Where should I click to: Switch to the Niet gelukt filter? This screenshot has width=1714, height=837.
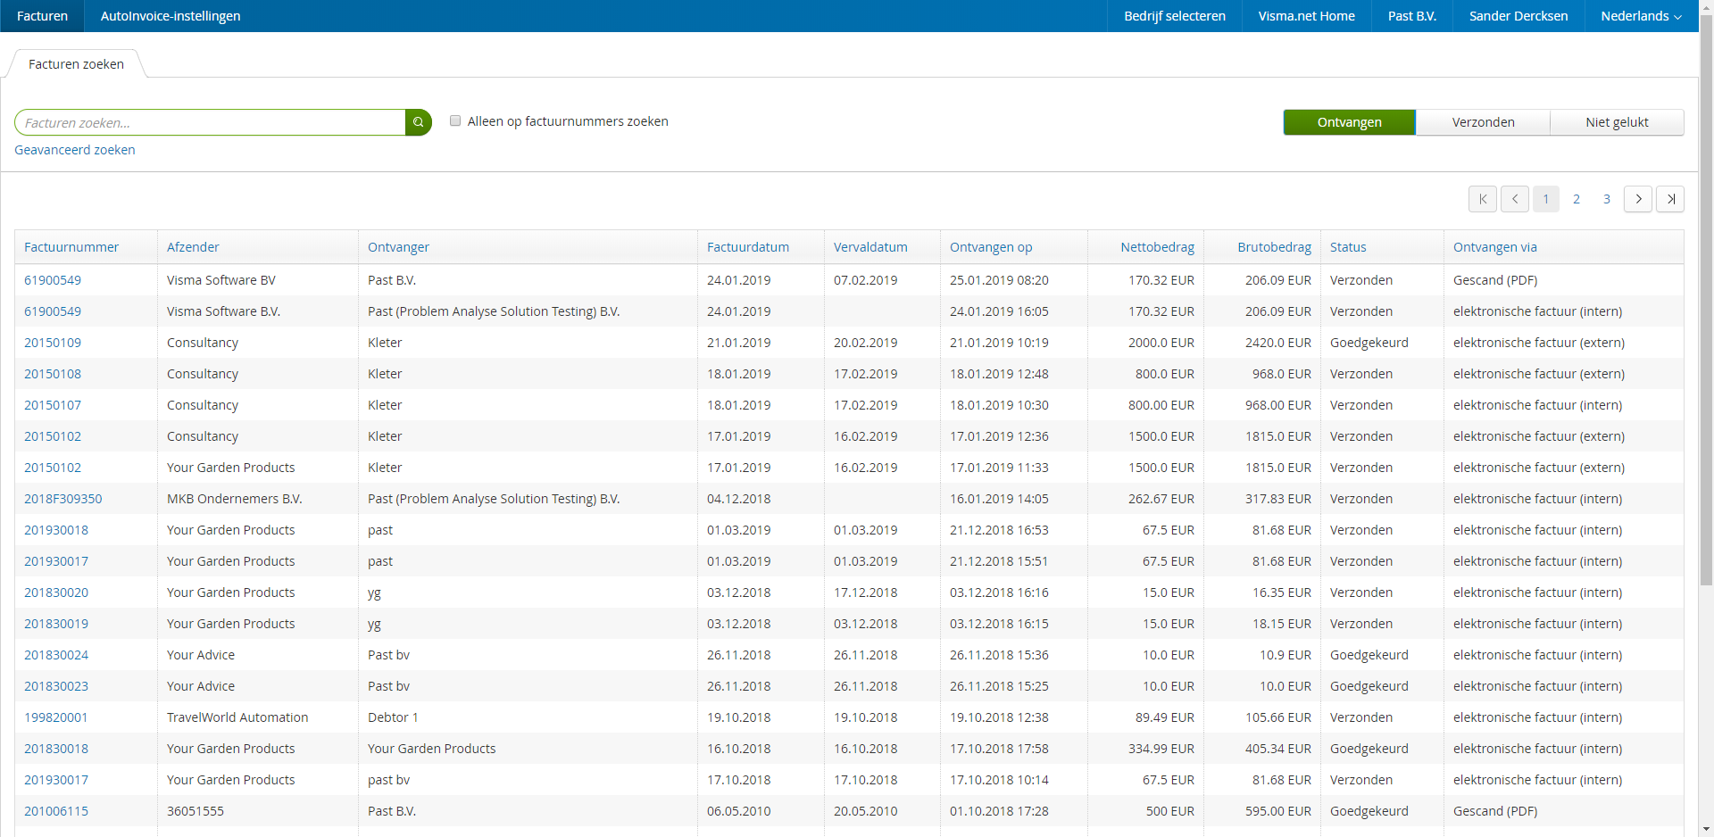(x=1617, y=122)
